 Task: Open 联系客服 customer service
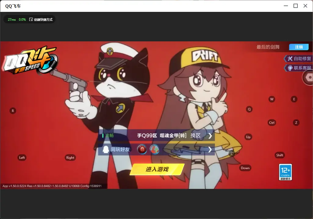pyautogui.click(x=298, y=68)
